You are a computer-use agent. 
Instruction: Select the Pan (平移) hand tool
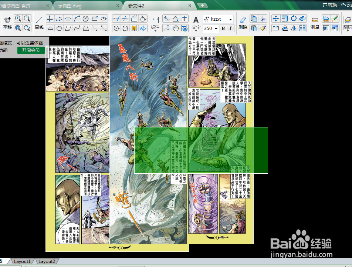[x=7, y=23]
